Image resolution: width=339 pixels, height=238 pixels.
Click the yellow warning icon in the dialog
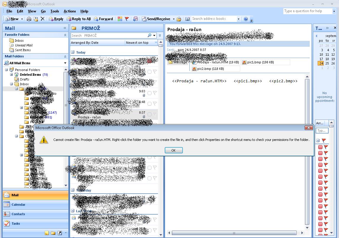(x=44, y=140)
